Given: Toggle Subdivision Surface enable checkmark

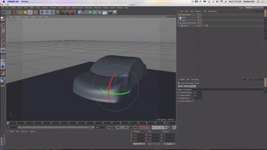Looking at the screenshot, I should (x=201, y=23).
